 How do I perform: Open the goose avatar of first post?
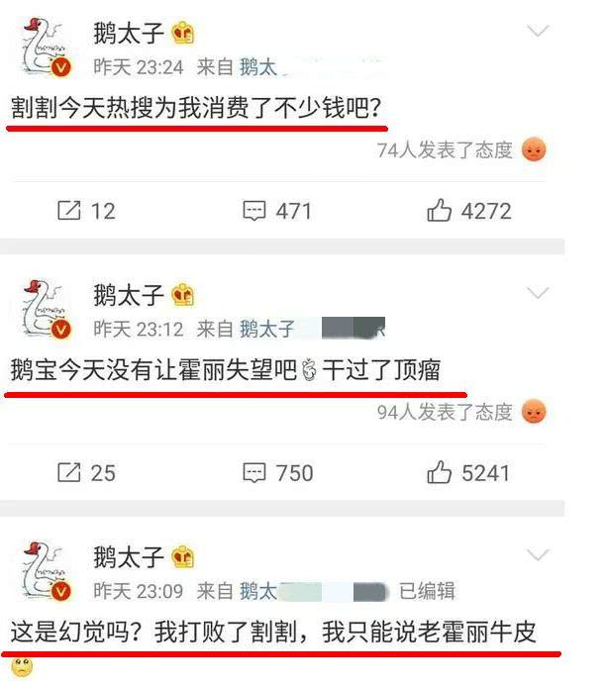(x=47, y=48)
